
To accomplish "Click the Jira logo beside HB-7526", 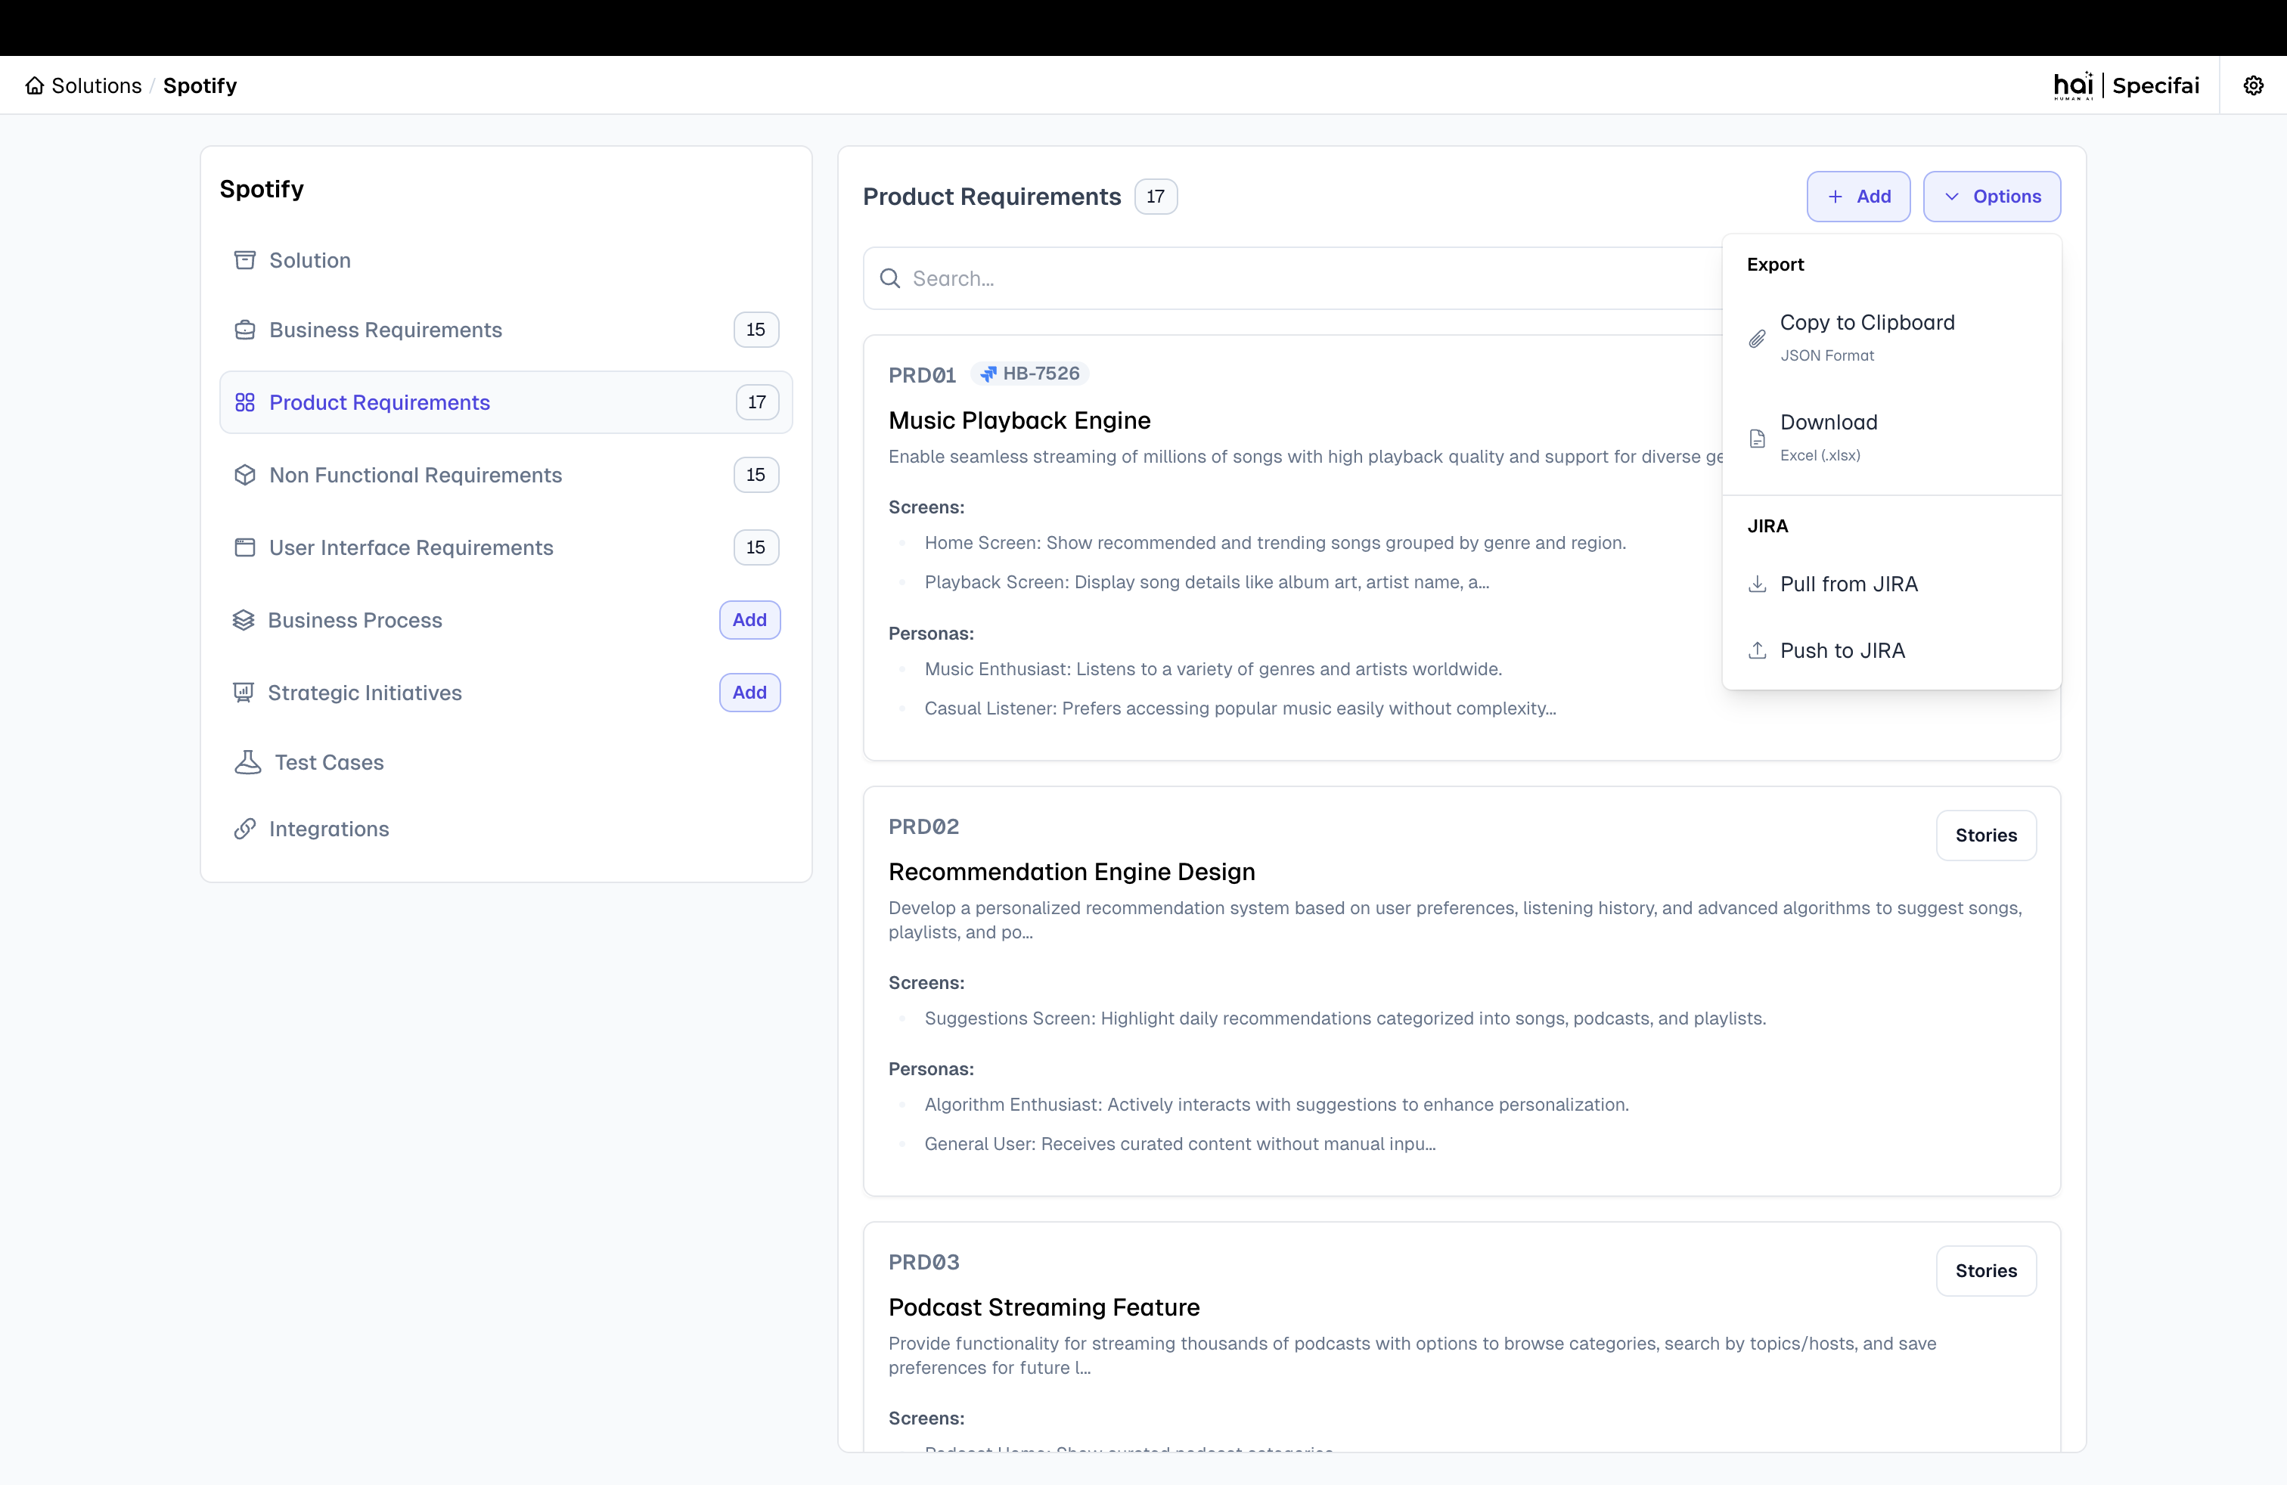I will pyautogui.click(x=988, y=374).
